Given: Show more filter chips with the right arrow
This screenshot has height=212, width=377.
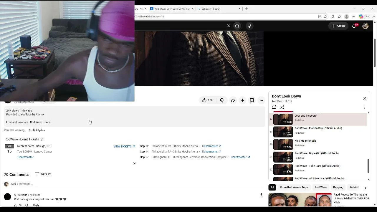Looking at the screenshot, I should coord(366,188).
